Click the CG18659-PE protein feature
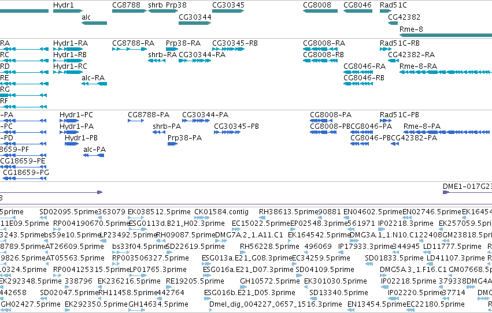The width and height of the screenshot is (492, 313). click(23, 167)
